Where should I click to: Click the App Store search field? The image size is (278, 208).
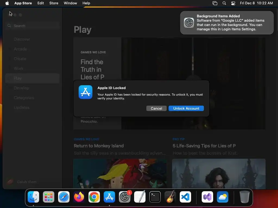[33, 26]
